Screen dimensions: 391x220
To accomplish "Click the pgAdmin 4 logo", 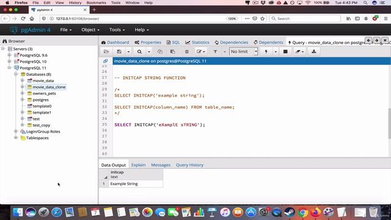I will tap(30, 30).
